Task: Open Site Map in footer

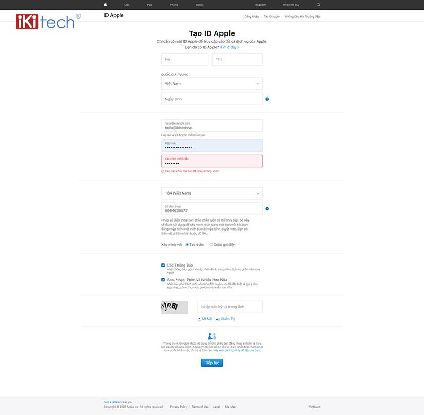Action: [230, 407]
